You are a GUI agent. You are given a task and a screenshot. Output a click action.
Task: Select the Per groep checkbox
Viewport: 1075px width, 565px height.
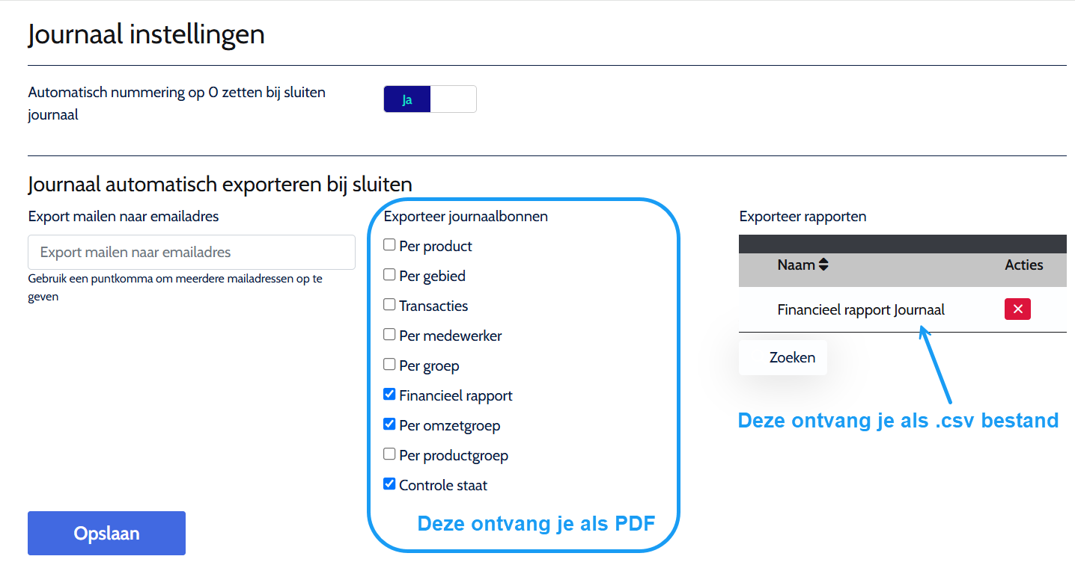point(389,365)
